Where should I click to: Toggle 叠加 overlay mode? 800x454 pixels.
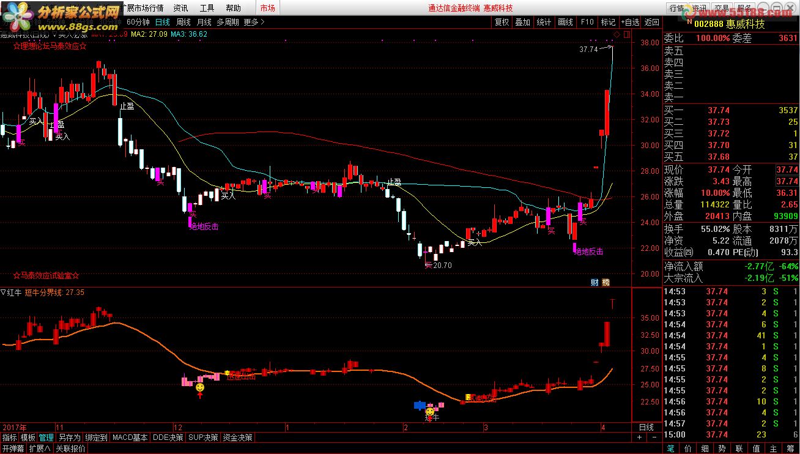tap(522, 22)
